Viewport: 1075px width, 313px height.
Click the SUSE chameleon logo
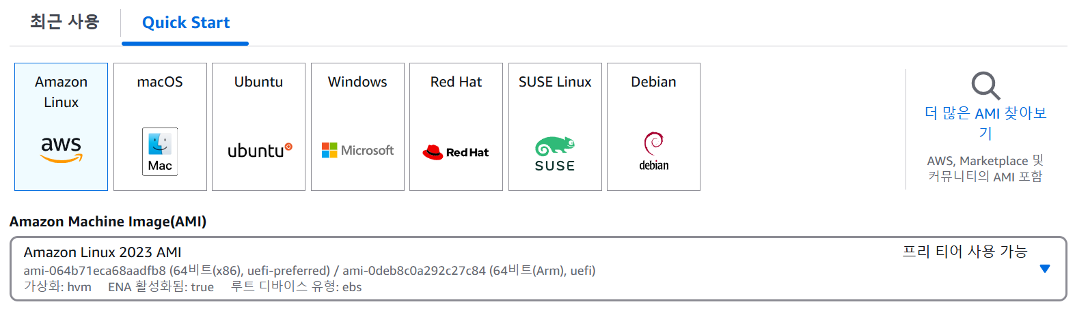coord(555,154)
